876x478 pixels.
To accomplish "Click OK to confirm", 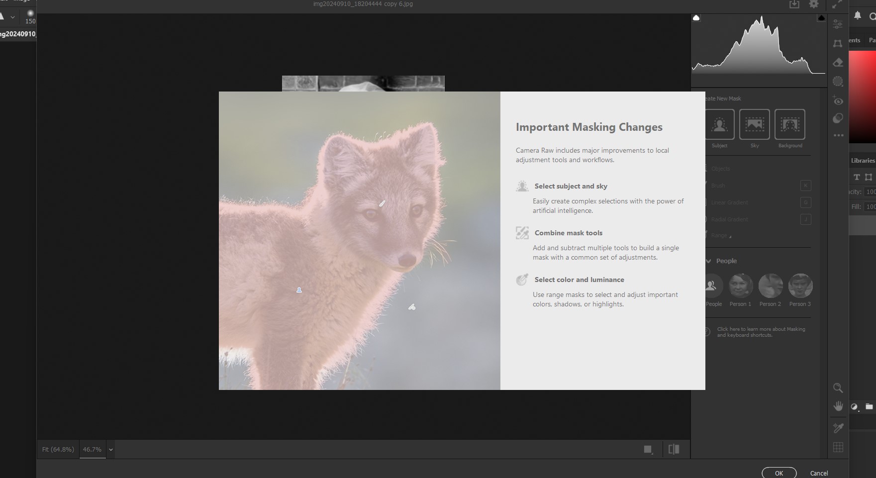I will (x=779, y=473).
